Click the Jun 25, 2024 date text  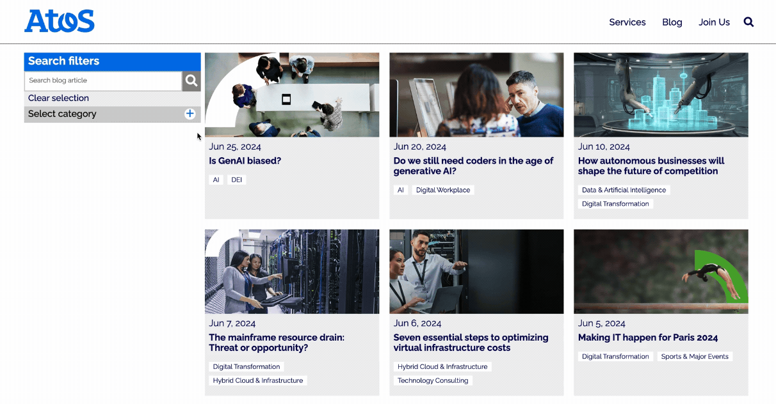coord(235,146)
